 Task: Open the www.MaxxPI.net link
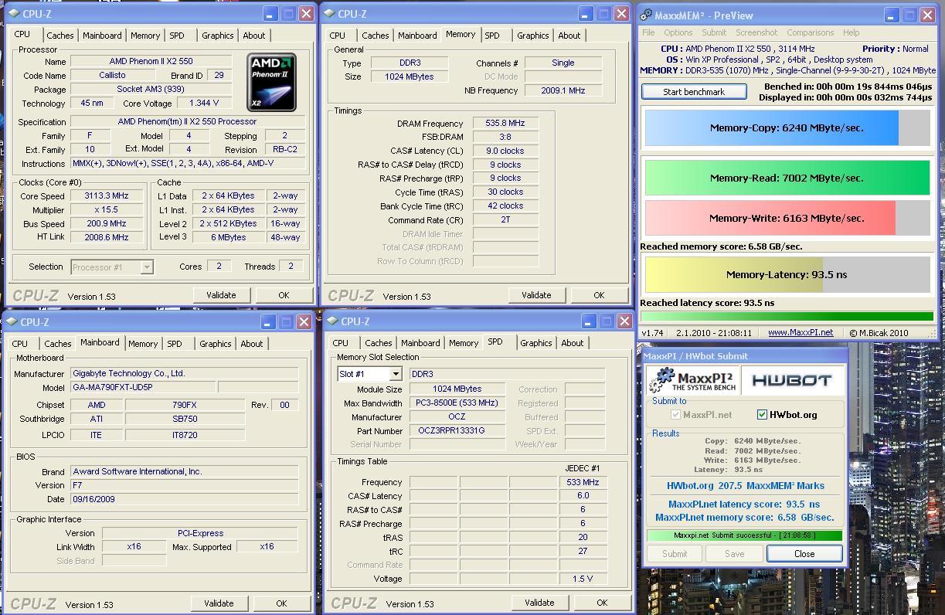tap(801, 332)
